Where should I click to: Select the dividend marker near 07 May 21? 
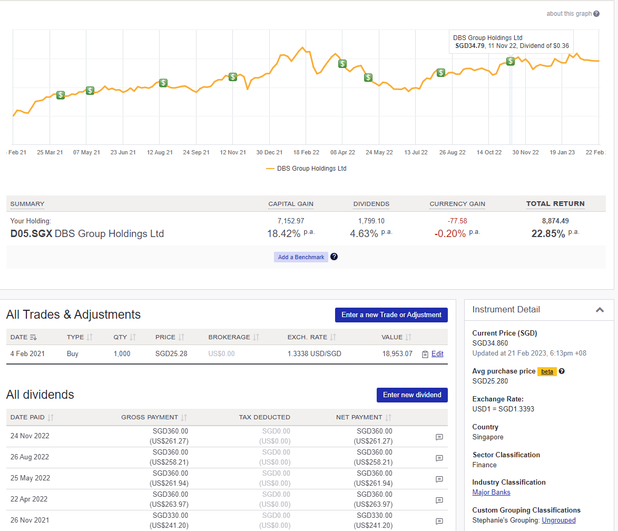click(90, 91)
